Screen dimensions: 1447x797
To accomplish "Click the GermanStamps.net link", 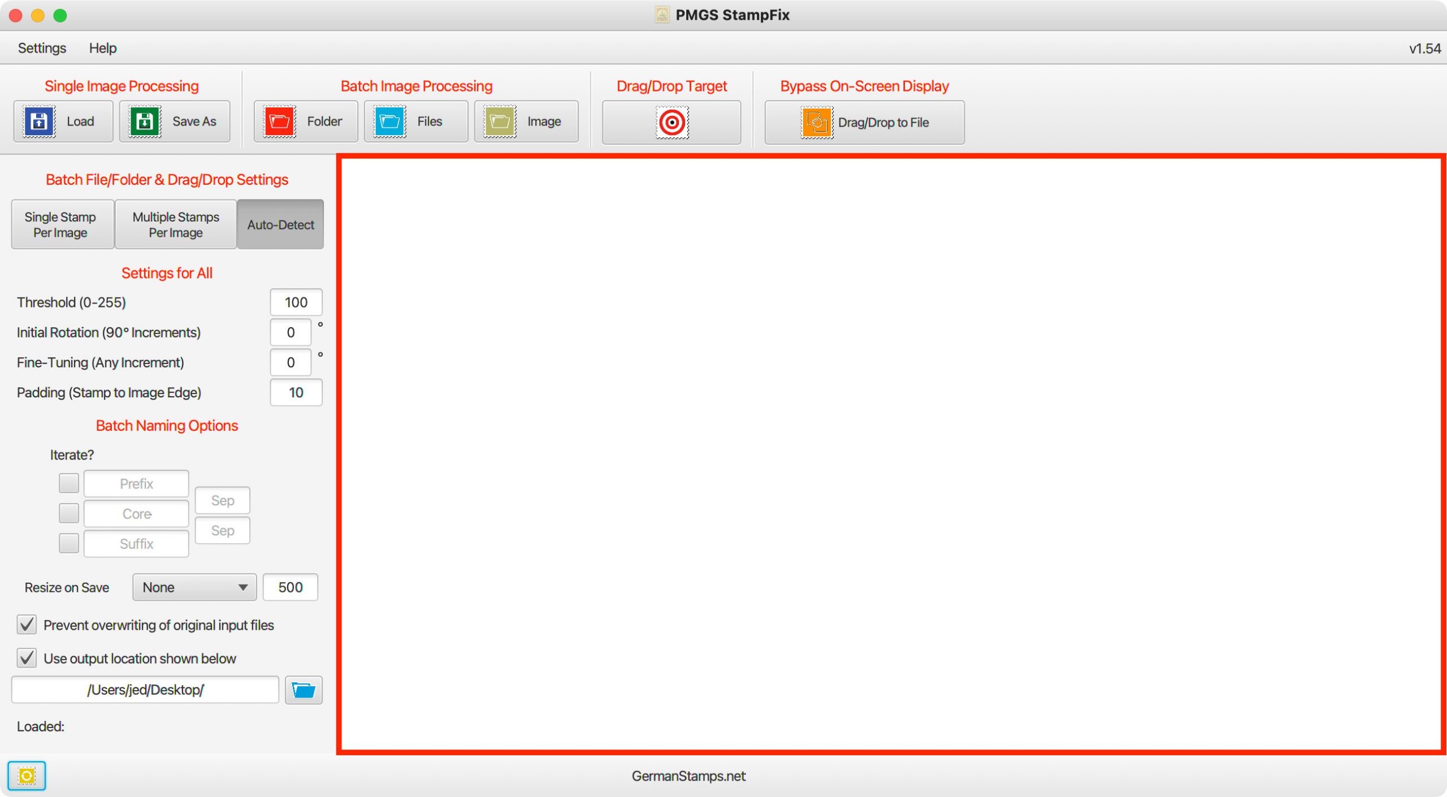I will tap(688, 776).
